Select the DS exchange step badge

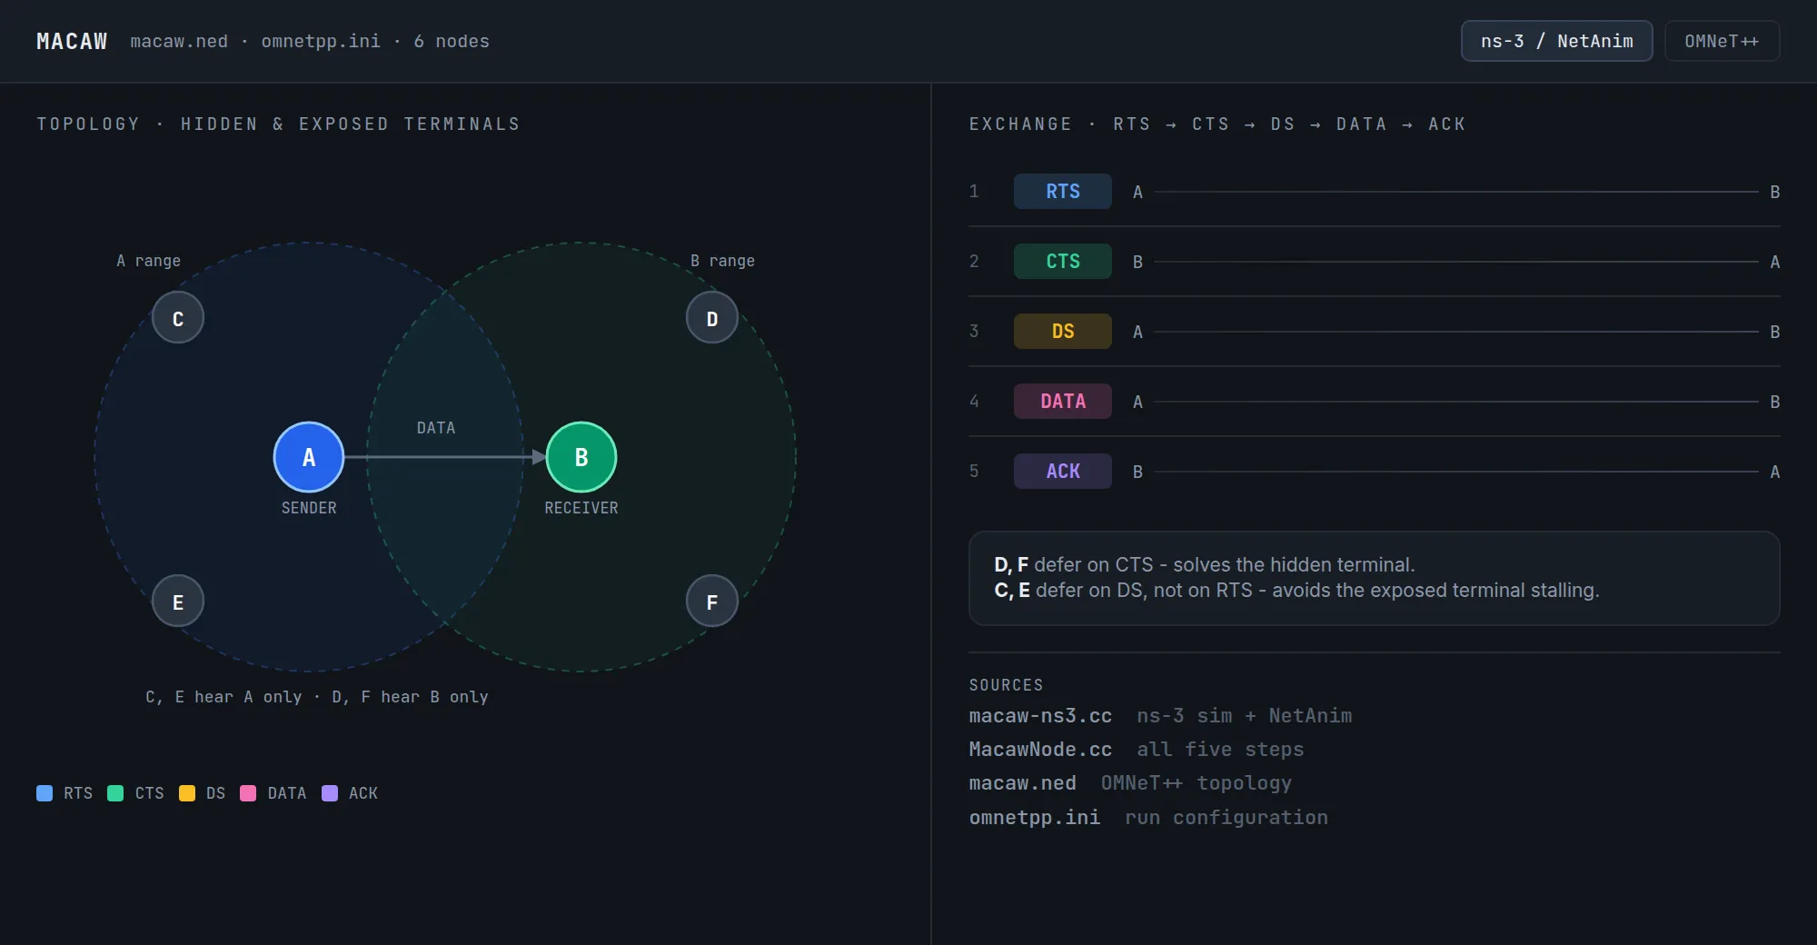point(1063,332)
